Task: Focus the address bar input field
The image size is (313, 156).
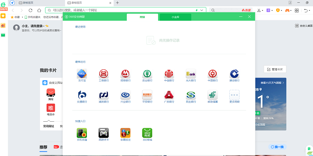Action: [126, 10]
